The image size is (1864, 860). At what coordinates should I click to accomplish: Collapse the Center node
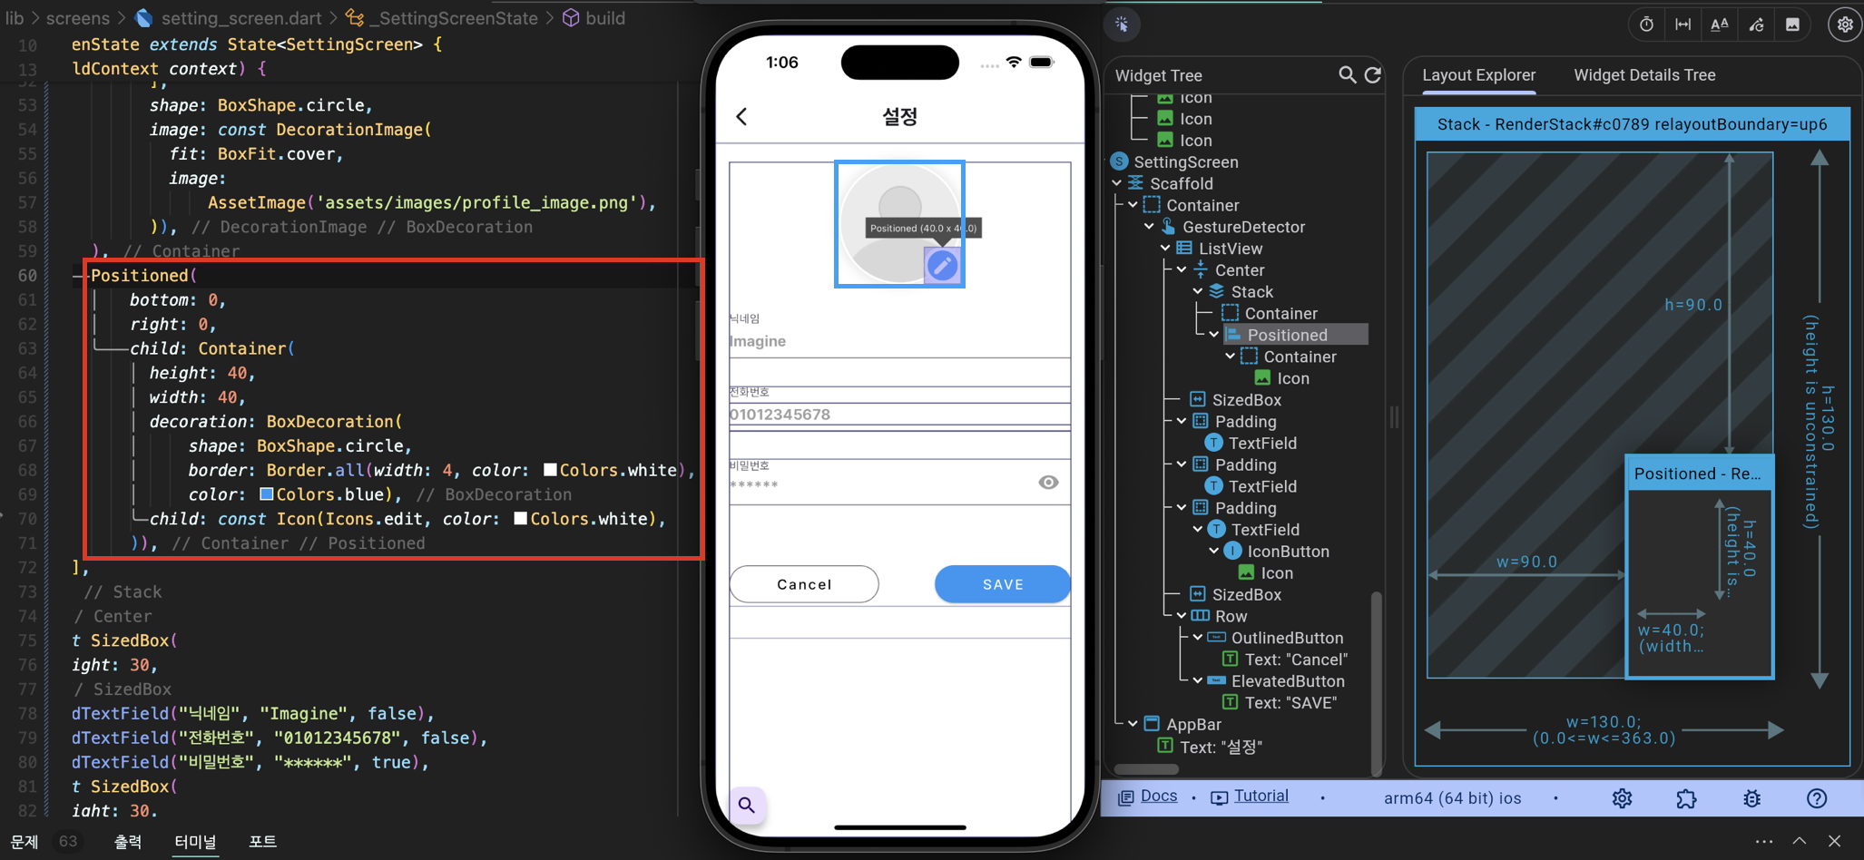click(x=1182, y=270)
